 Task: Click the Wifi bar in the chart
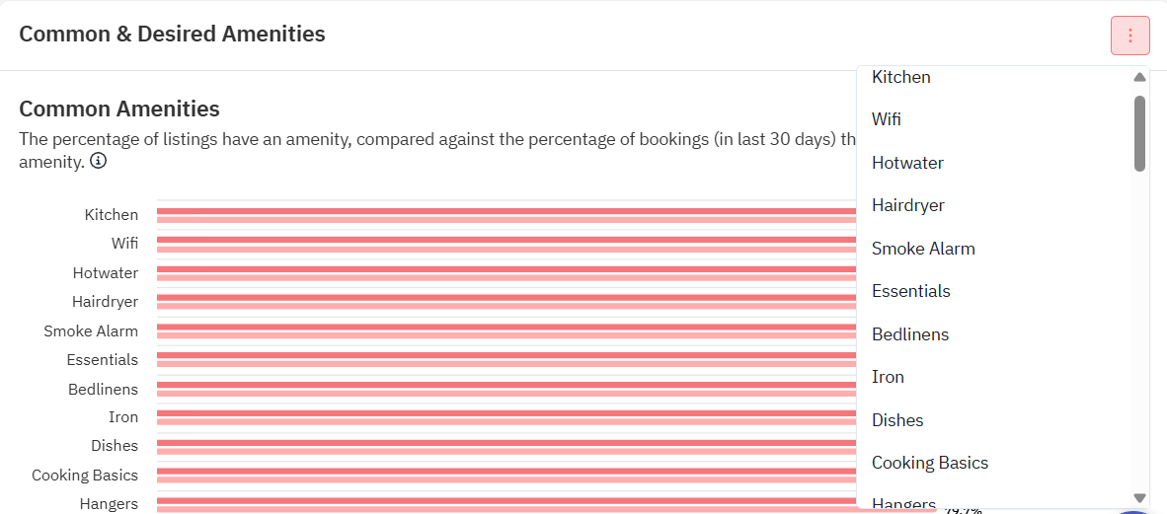pos(506,244)
